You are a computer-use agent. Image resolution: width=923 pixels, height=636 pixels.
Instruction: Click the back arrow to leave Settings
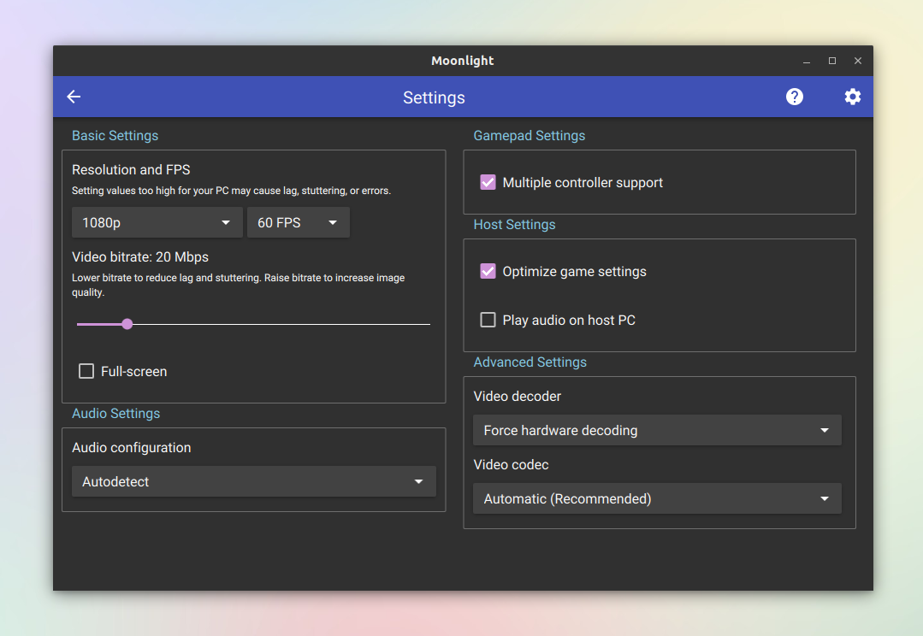(x=74, y=97)
